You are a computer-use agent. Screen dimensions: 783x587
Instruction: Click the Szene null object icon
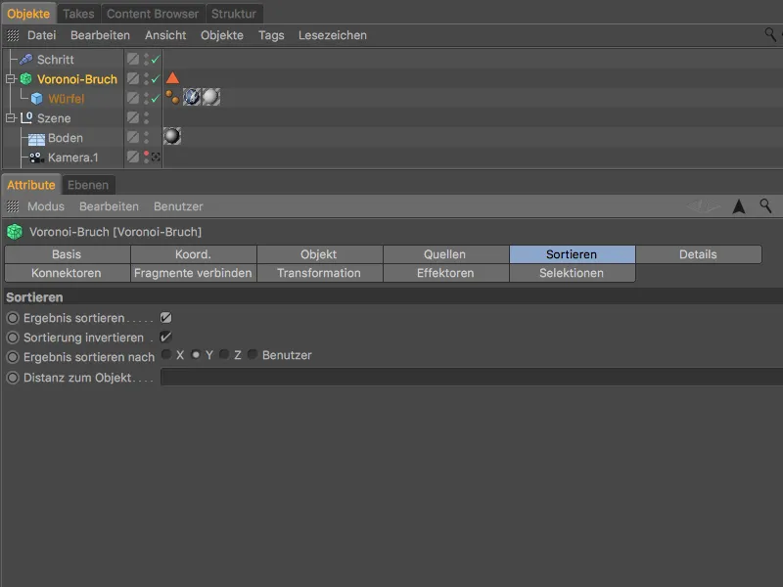click(x=26, y=117)
